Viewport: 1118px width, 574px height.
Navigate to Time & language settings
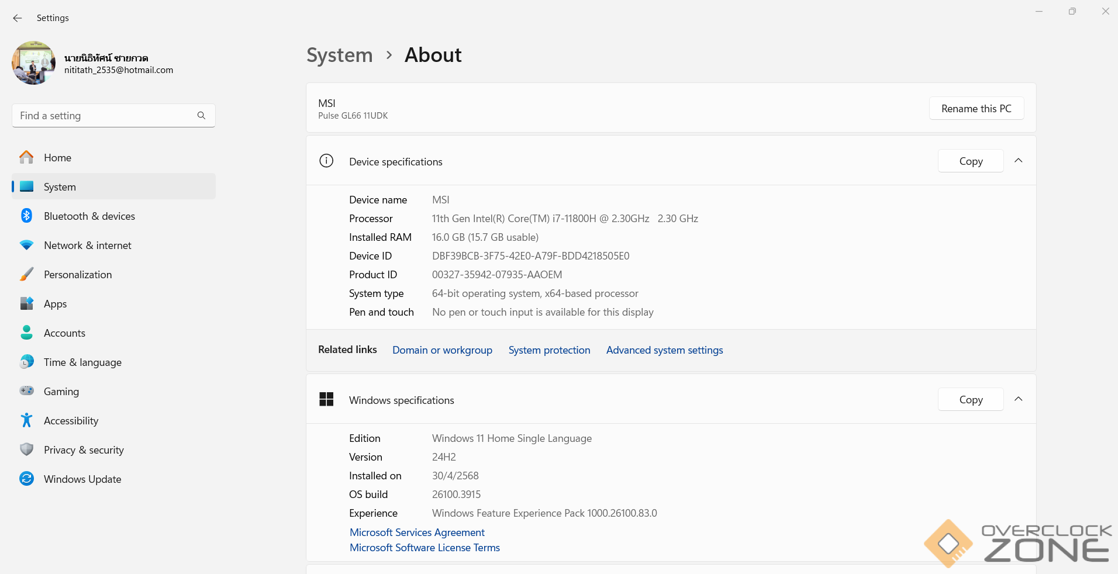pyautogui.click(x=82, y=362)
